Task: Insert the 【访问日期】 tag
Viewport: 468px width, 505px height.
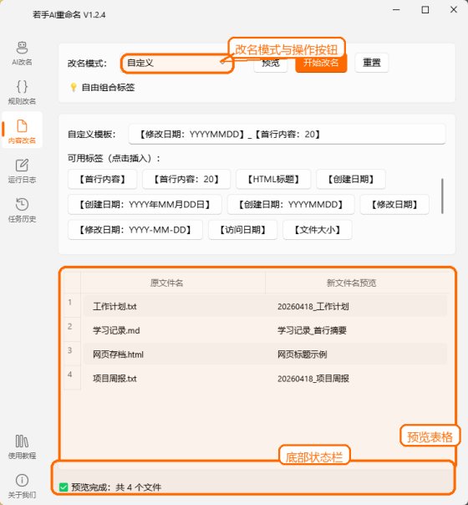Action: [242, 230]
